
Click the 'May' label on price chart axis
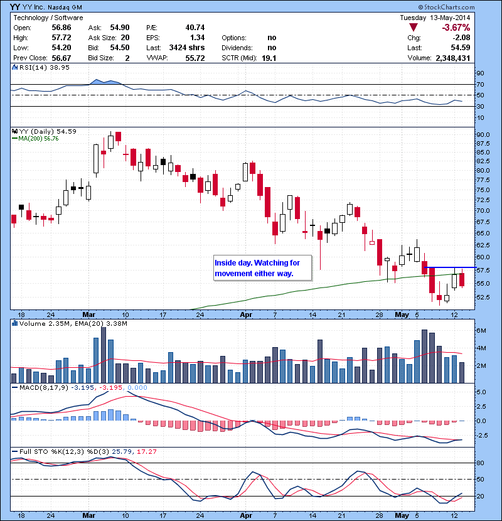click(402, 314)
